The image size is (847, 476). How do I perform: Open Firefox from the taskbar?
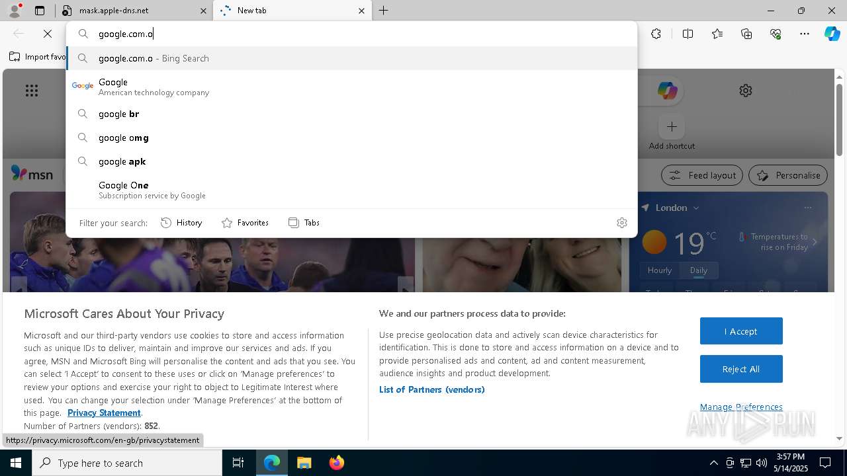(x=336, y=463)
